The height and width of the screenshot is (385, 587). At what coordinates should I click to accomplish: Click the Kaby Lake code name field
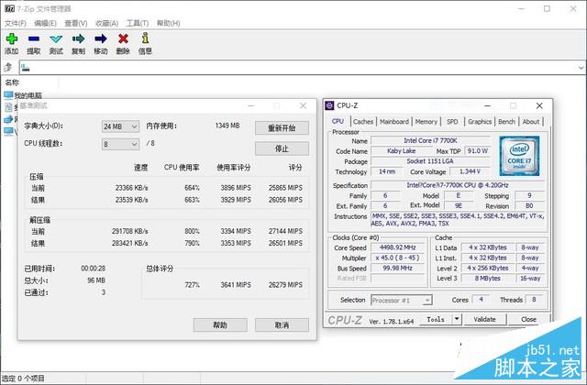[401, 150]
